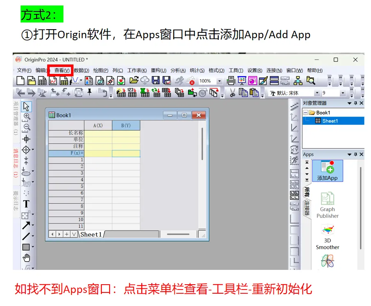This screenshot has height=306, width=371.
Task: Open the 文件(F) File menu
Action: click(x=24, y=70)
